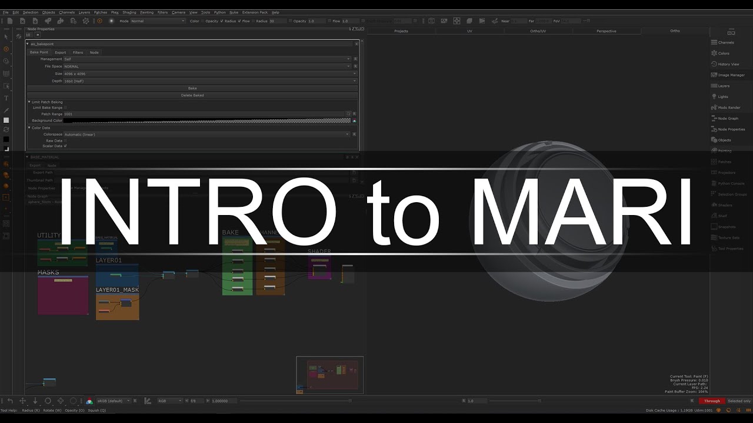Screen dimensions: 753x423
Task: Click the Selected only button
Action: [x=739, y=401]
